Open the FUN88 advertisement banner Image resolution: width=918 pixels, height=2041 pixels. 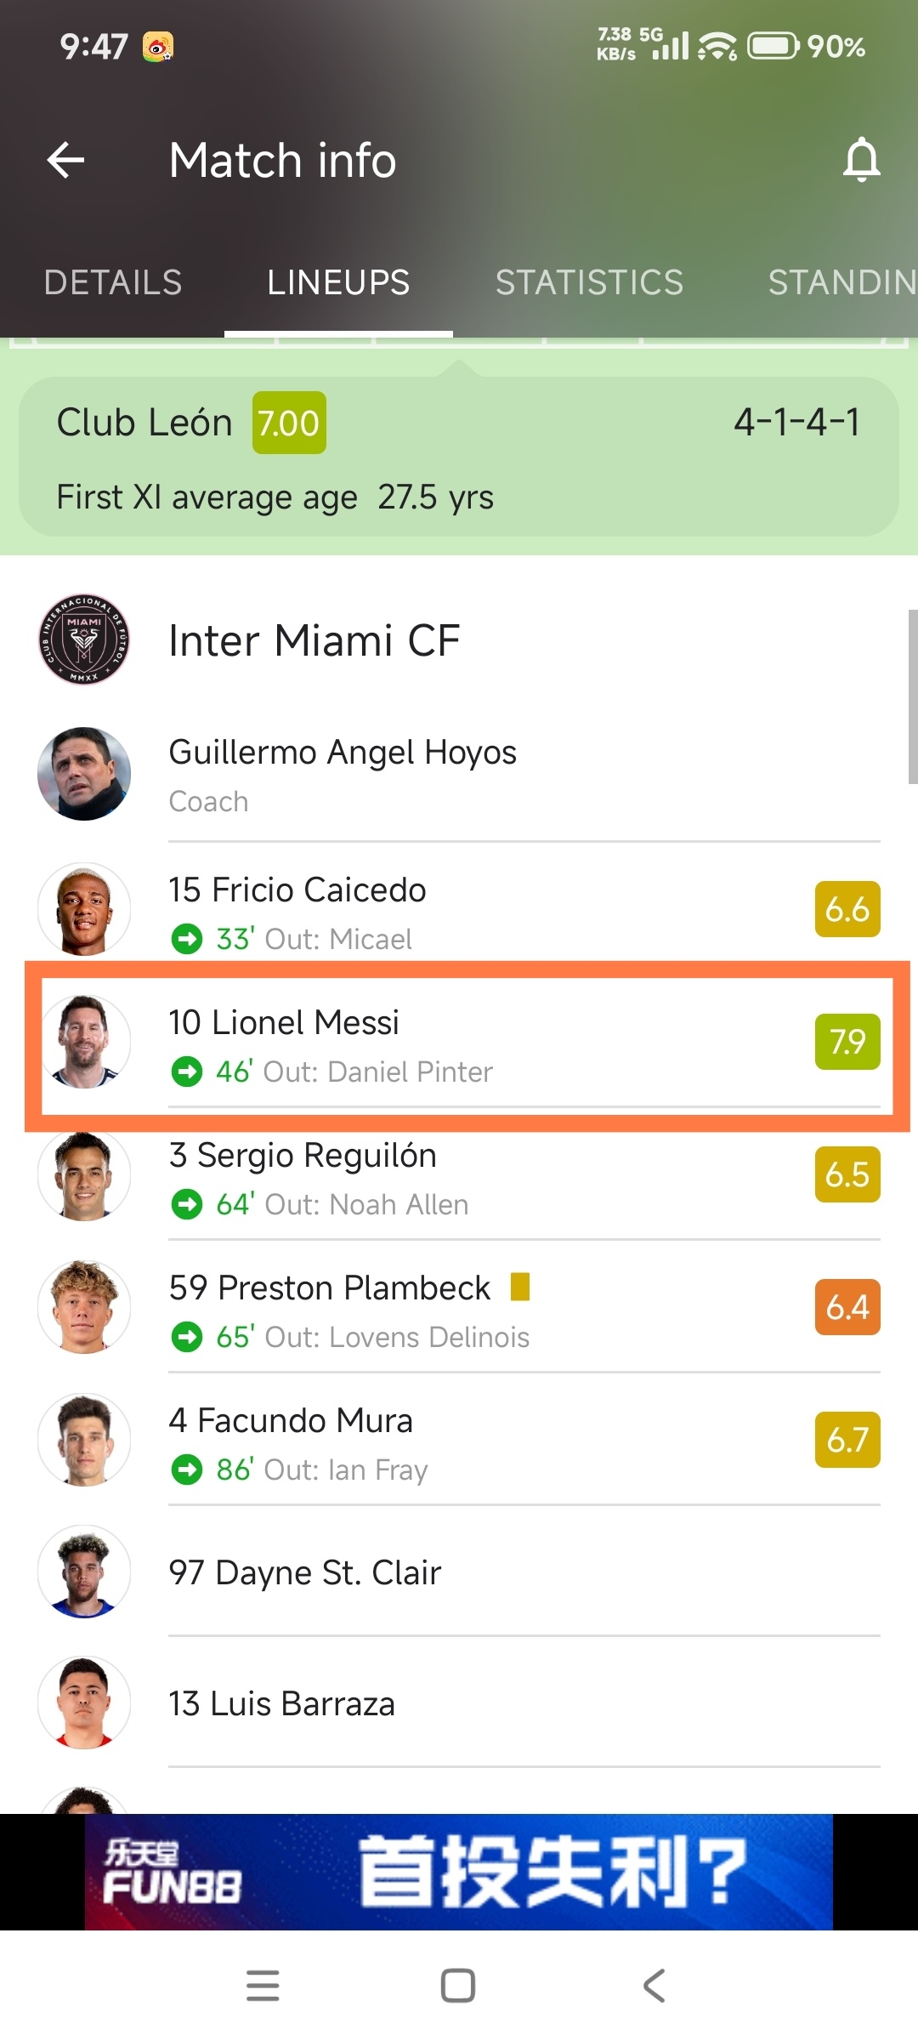point(459,1872)
